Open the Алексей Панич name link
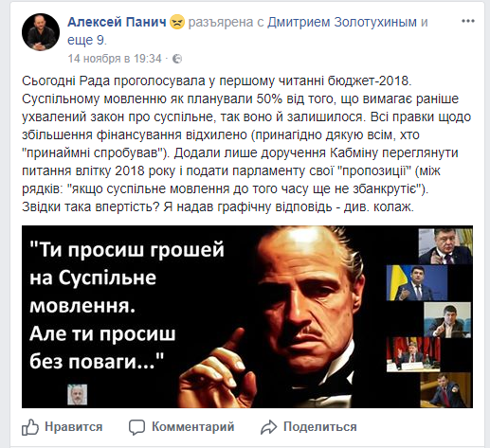The width and height of the screenshot is (490, 448). 117,22
